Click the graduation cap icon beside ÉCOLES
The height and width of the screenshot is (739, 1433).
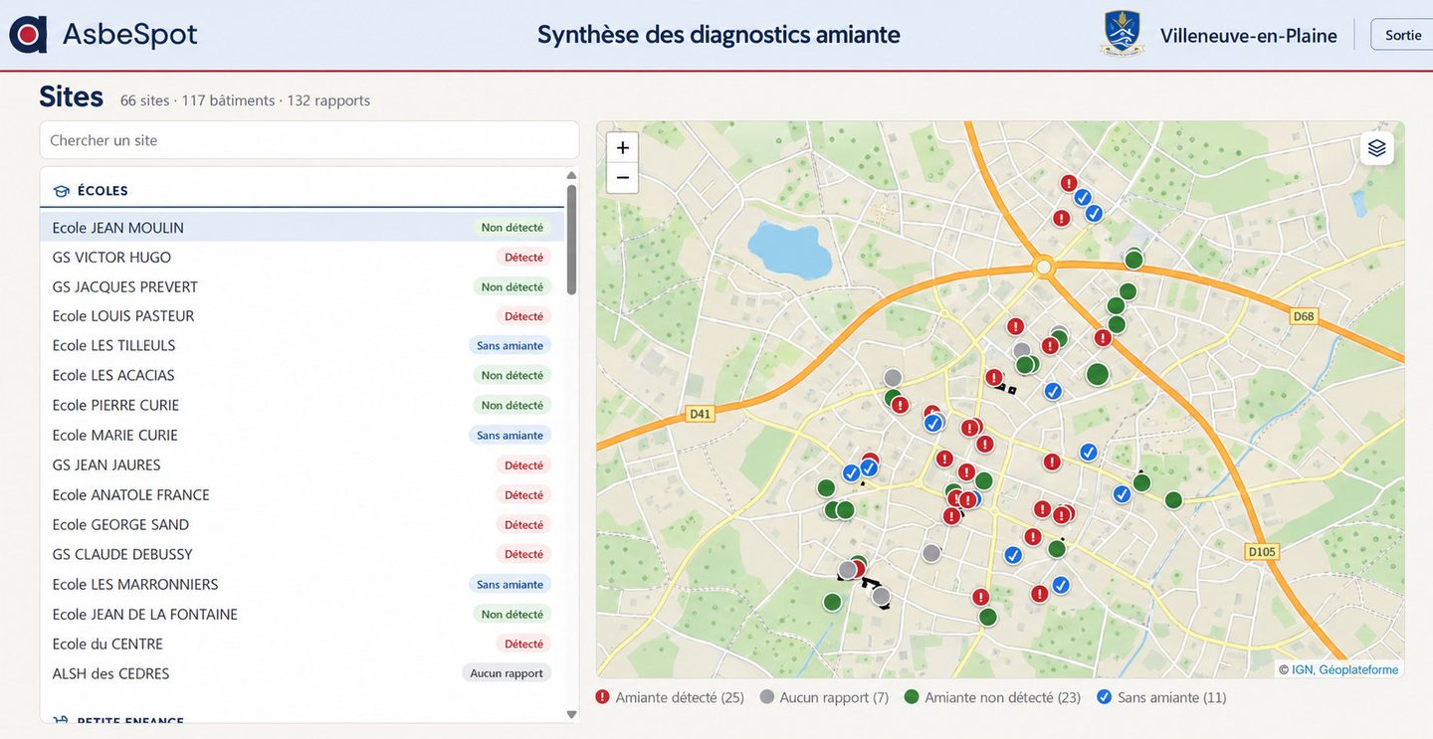pyautogui.click(x=61, y=191)
